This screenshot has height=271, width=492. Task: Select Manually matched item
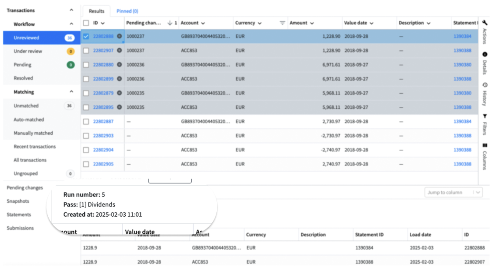42,133
